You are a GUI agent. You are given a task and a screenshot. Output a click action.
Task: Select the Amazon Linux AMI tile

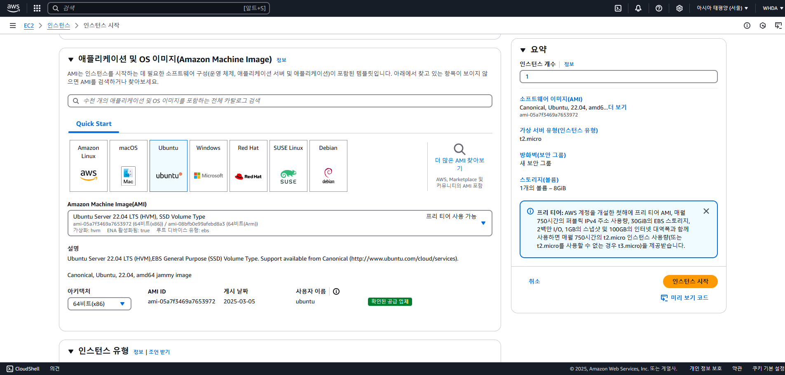click(x=89, y=166)
